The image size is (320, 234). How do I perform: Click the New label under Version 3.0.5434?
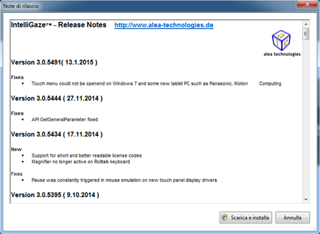pyautogui.click(x=17, y=149)
